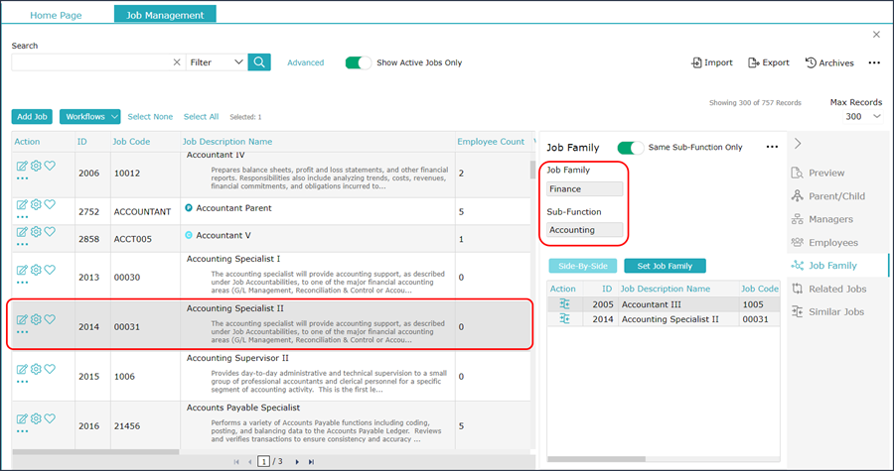Viewport: 894px width, 471px height.
Task: Click into the Search input field
Action: [x=91, y=62]
